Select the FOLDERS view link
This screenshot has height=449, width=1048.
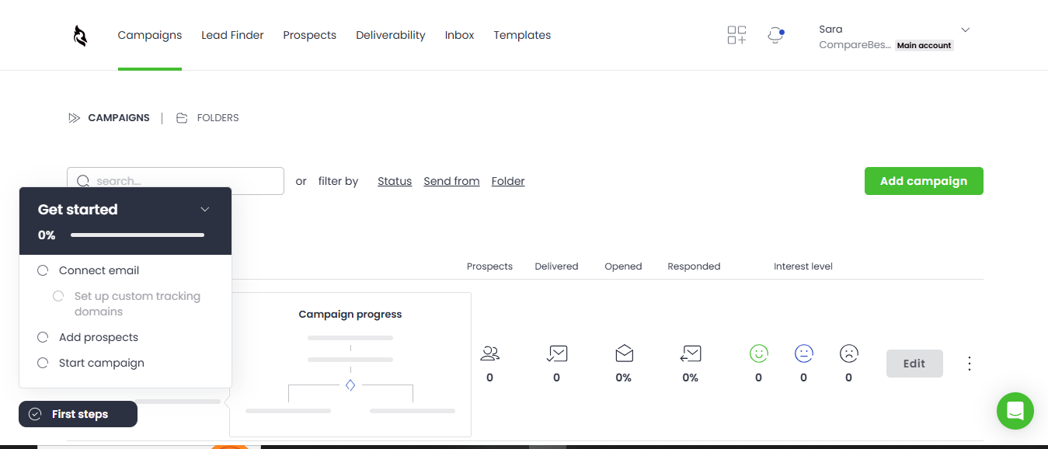[218, 118]
